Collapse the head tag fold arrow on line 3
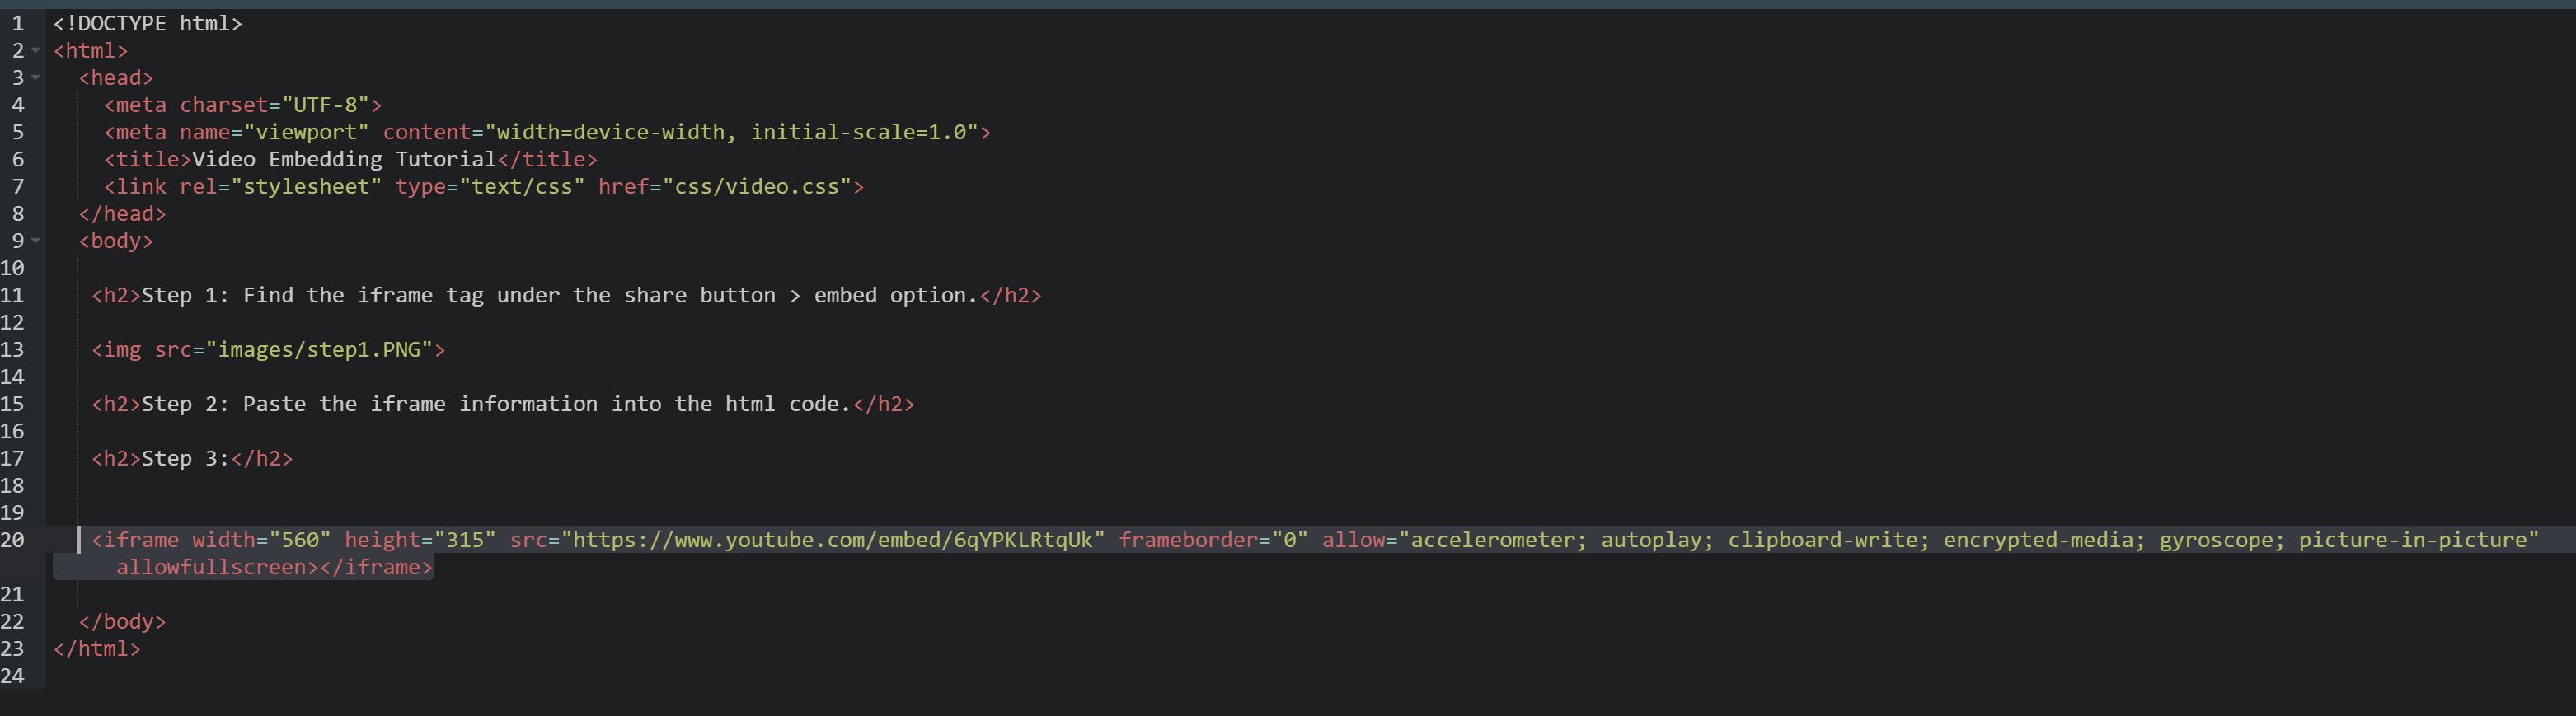 (x=36, y=77)
